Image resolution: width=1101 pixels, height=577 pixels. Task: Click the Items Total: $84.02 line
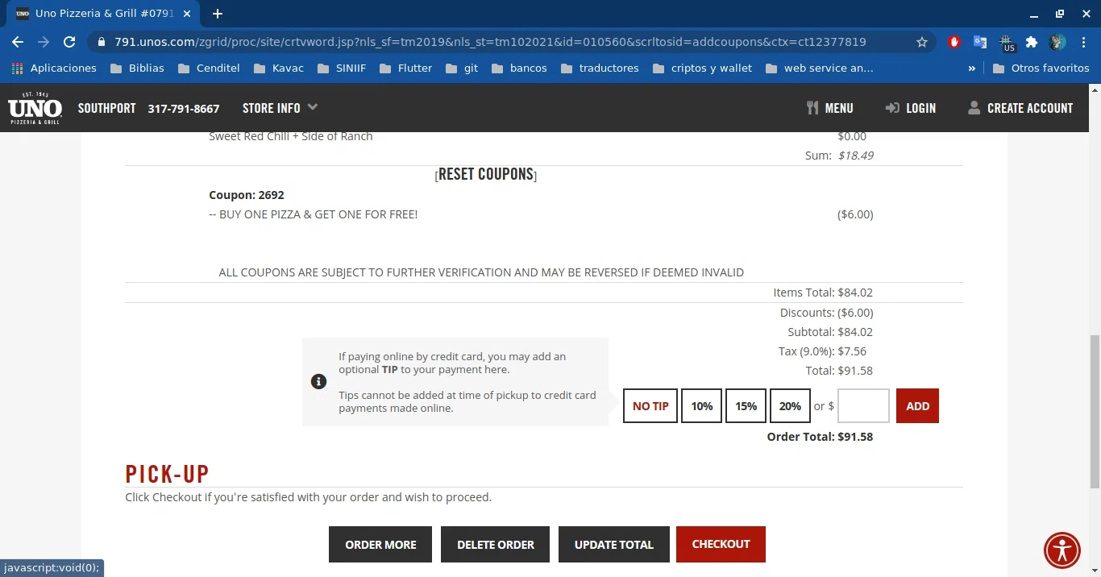point(823,293)
